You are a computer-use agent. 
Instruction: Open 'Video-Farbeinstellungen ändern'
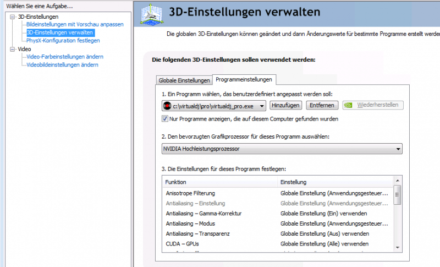(x=65, y=57)
